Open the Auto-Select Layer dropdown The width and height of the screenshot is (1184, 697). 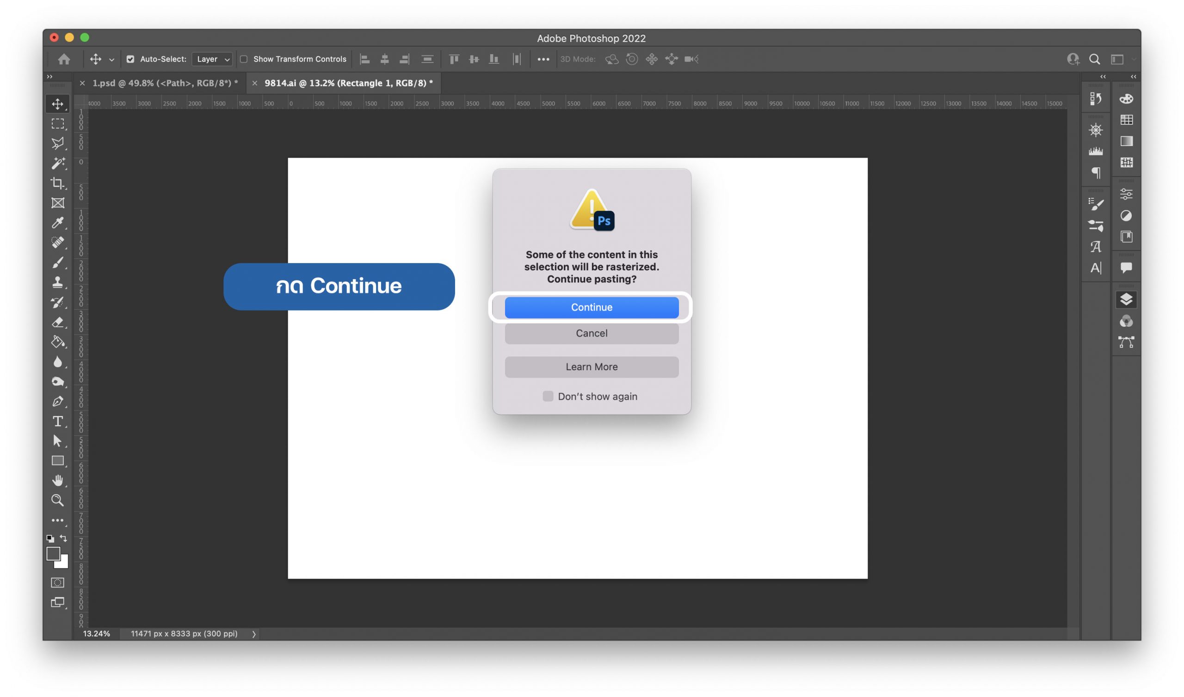(212, 59)
